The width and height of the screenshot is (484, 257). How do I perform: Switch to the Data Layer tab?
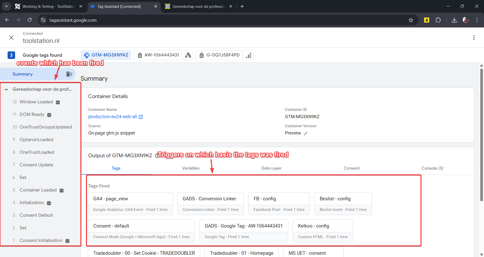[271, 168]
